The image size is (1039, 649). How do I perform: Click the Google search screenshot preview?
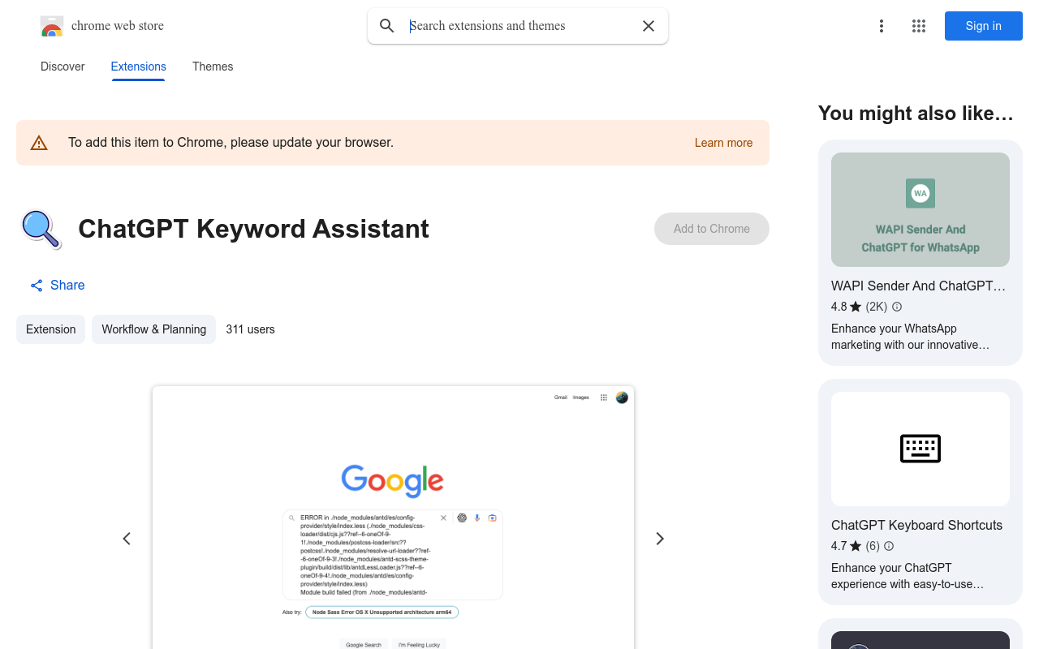pyautogui.click(x=393, y=518)
